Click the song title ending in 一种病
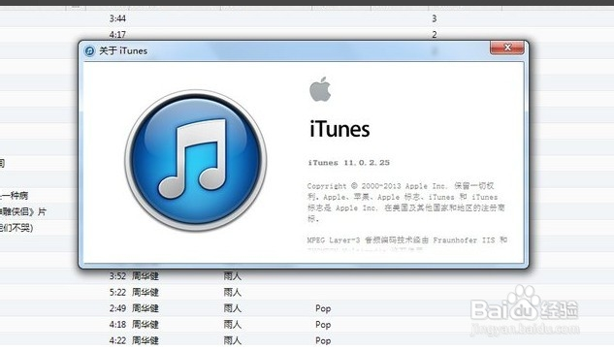The height and width of the screenshot is (350, 614). tap(15, 195)
